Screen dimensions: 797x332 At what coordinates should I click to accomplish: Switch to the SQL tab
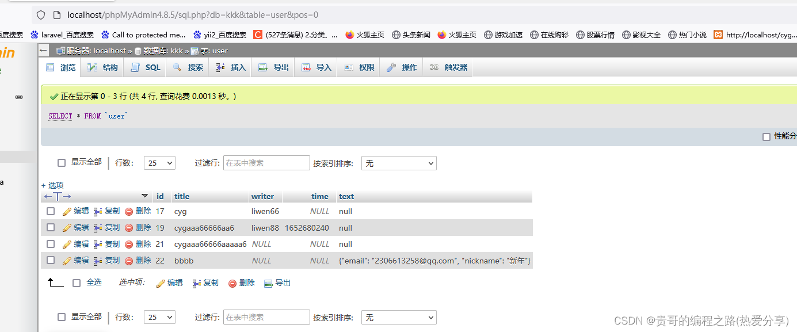point(146,67)
